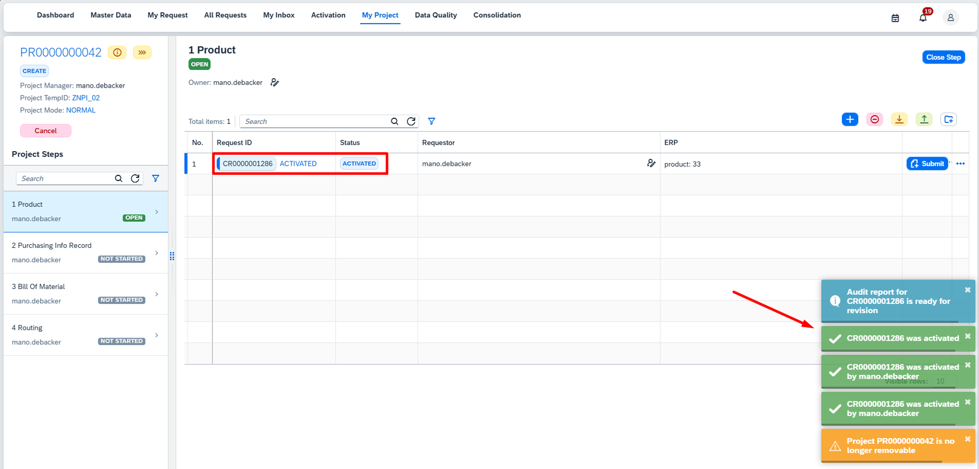979x469 pixels.
Task: Click the NORMAL project mode link
Action: pos(81,110)
